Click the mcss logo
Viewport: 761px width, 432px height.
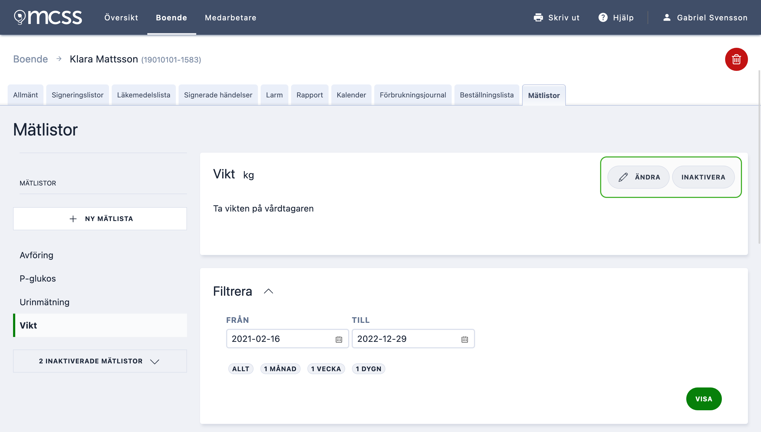pos(48,17)
